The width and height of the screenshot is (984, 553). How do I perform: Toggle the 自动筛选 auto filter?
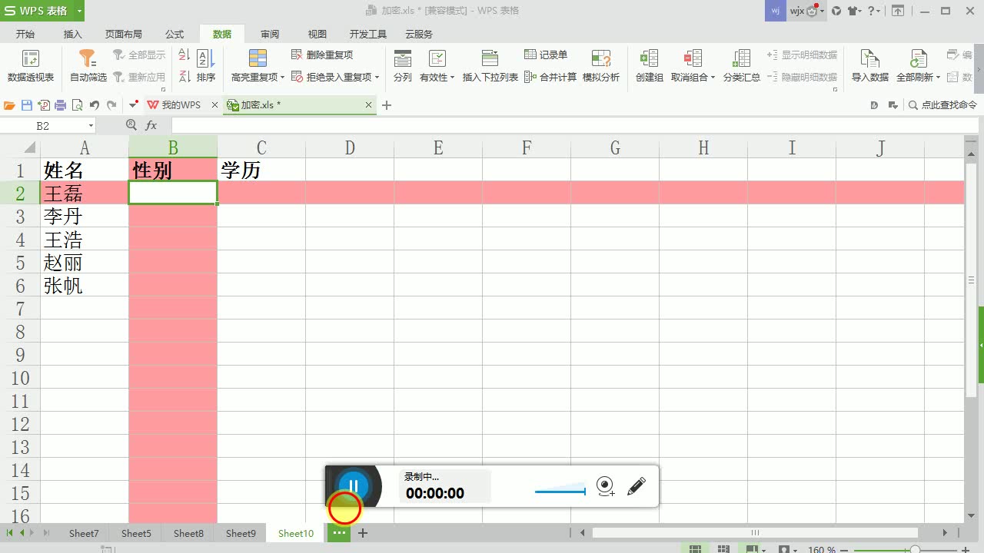[x=88, y=66]
